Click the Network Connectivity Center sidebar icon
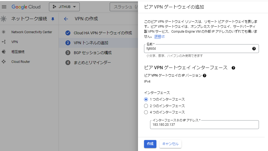Viewport: 268px width, 151px height. click(x=4, y=32)
